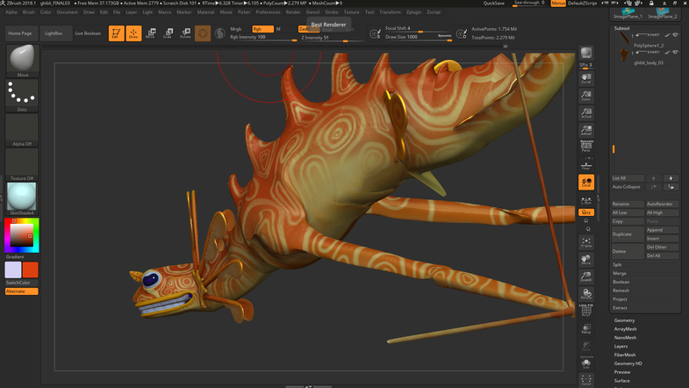The height and width of the screenshot is (388, 689).
Task: Activate Draw mode button
Action: 133,33
